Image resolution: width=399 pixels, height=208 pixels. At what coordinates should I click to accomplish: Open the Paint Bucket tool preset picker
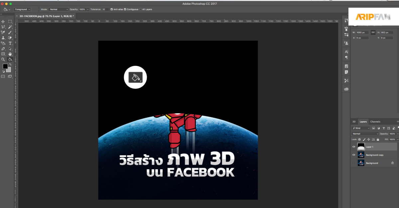7,9
